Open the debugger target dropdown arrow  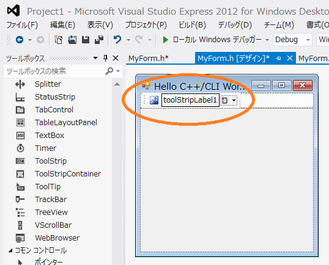267,40
